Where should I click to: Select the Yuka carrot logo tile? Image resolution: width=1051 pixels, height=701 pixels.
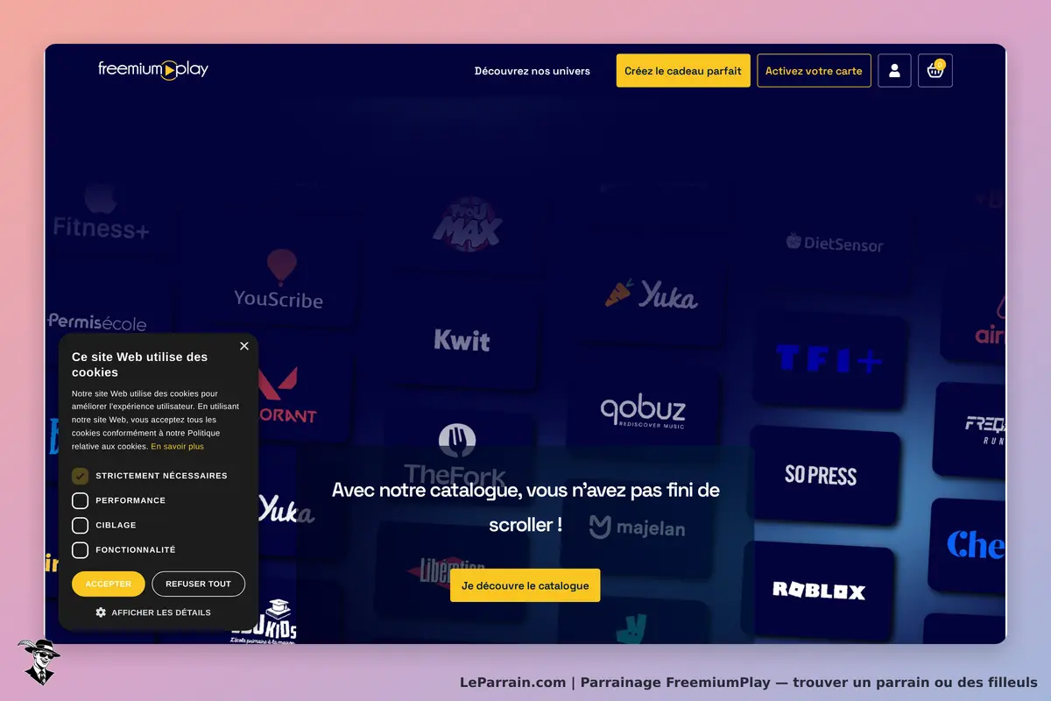(x=651, y=294)
